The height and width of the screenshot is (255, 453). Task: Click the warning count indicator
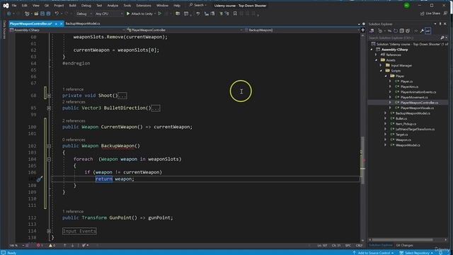click(52, 246)
